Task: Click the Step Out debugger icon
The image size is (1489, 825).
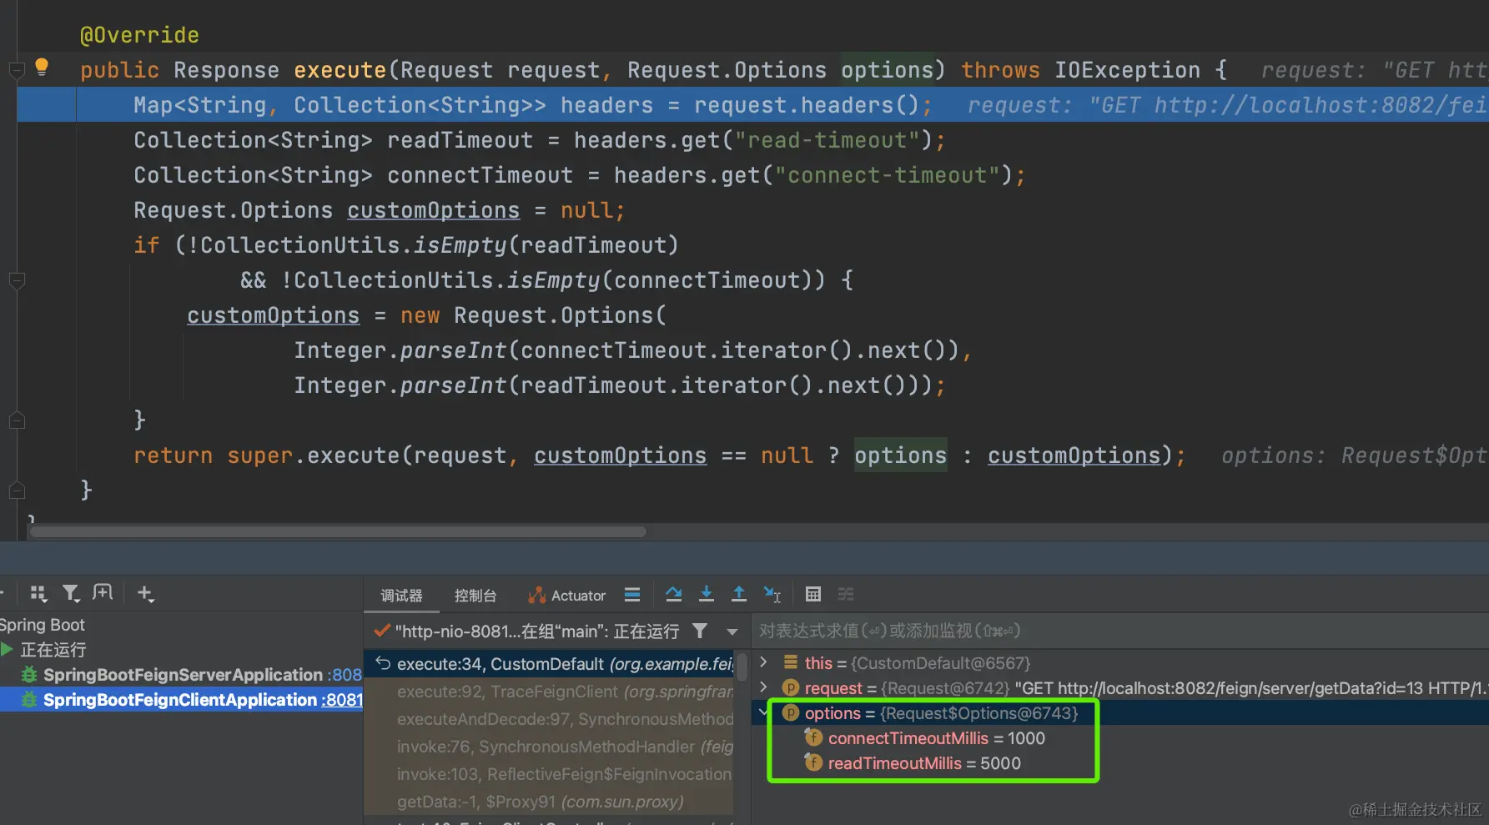Action: (x=739, y=594)
